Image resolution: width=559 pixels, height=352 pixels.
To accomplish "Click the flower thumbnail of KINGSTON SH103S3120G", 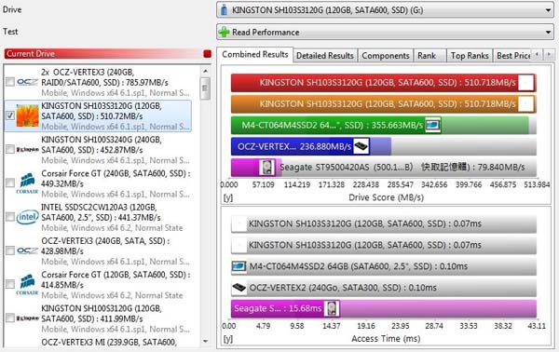I will click(27, 115).
